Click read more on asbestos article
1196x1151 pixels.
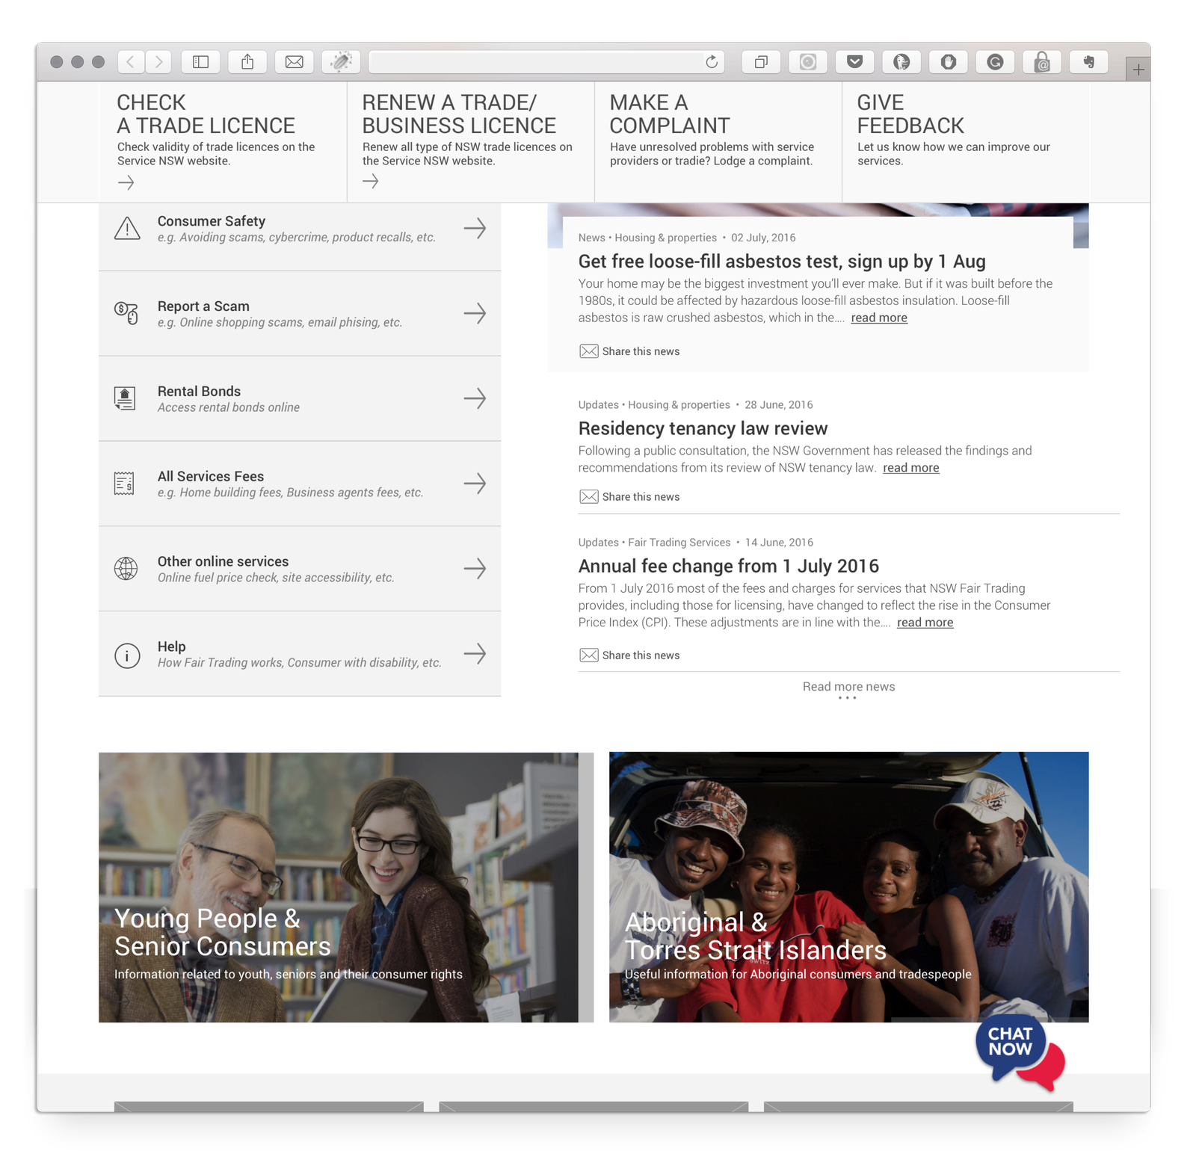(x=879, y=318)
